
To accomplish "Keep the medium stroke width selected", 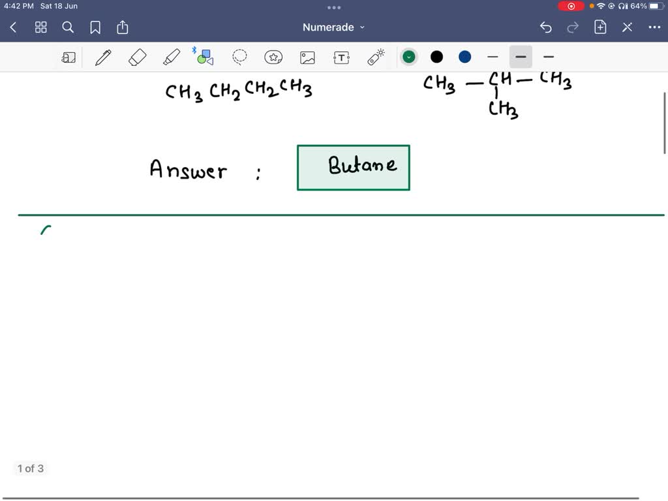I will point(520,57).
